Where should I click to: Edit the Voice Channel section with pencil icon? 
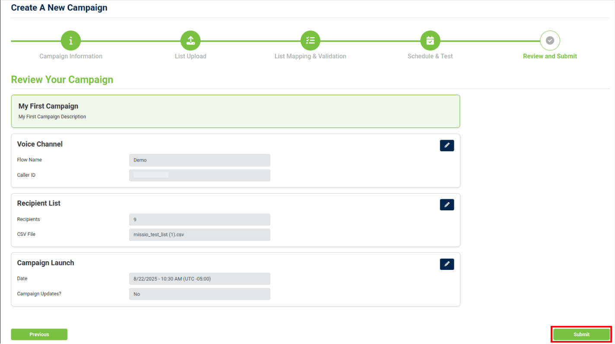[x=447, y=146]
